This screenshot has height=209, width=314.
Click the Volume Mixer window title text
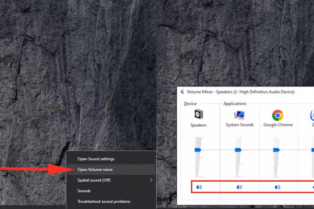tap(241, 92)
